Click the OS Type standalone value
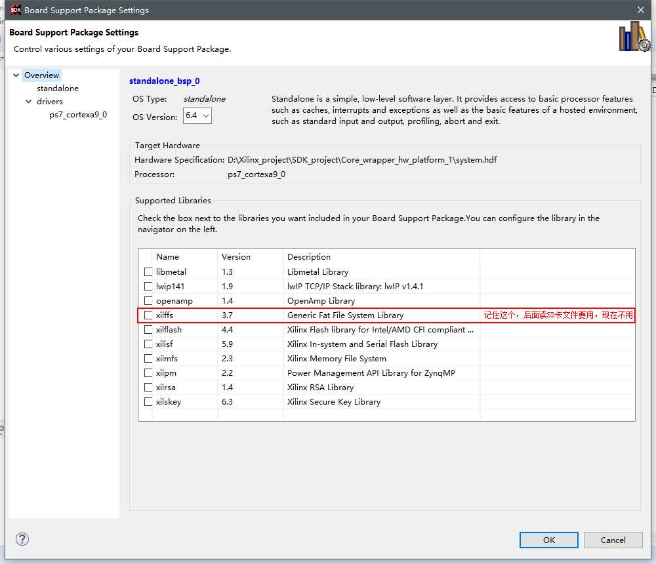The width and height of the screenshot is (656, 564). point(204,99)
